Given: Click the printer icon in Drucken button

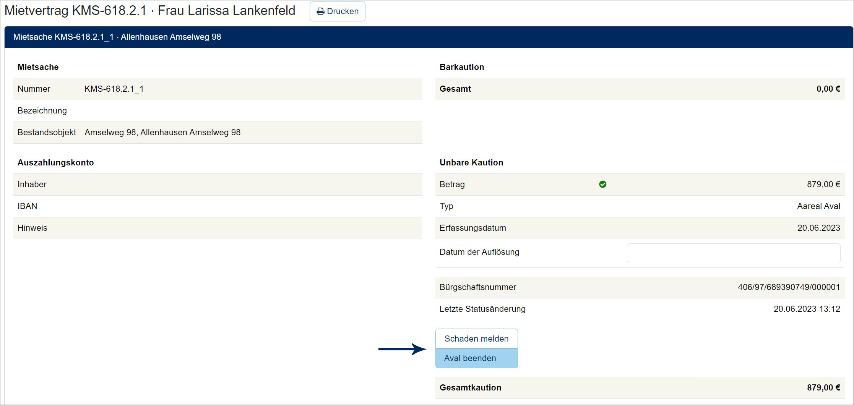Looking at the screenshot, I should pos(320,11).
